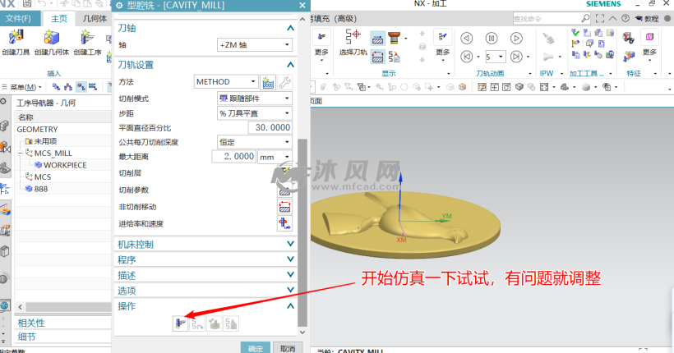This screenshot has height=353, width=674.
Task: Click the Verify tool path icon
Action: [214, 323]
